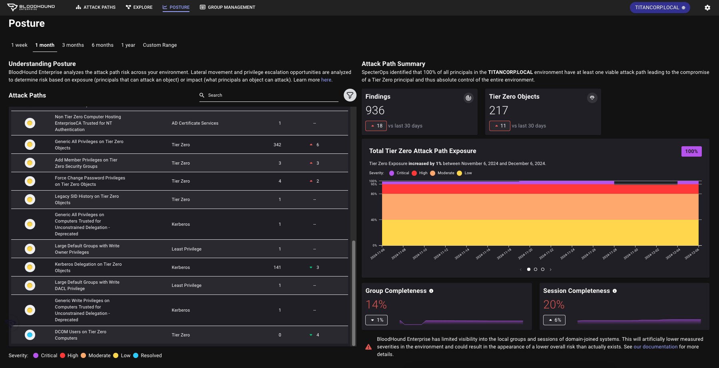Click Session Completeness info icon
Image resolution: width=719 pixels, height=368 pixels.
point(615,291)
